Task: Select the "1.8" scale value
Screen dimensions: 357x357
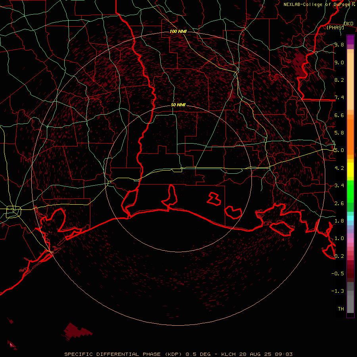Action: click(x=339, y=221)
